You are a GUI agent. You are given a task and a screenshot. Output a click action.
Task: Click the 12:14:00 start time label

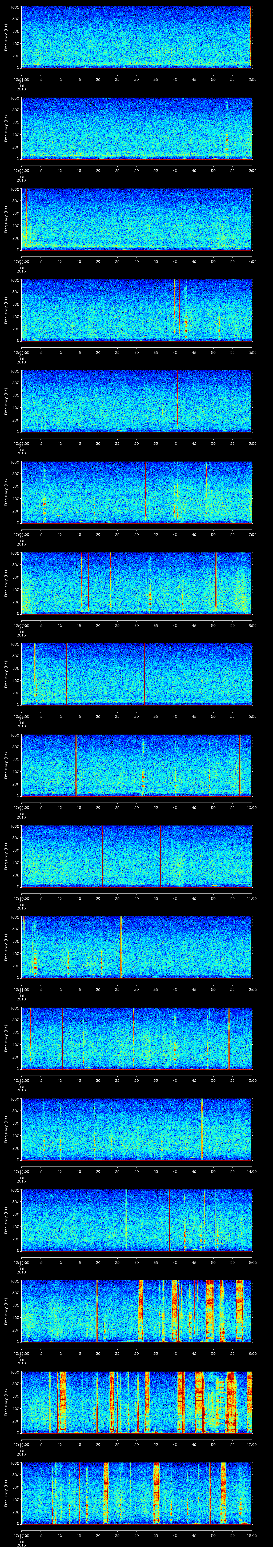(21, 1262)
